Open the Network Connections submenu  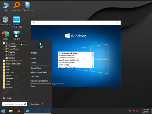pos(41,81)
